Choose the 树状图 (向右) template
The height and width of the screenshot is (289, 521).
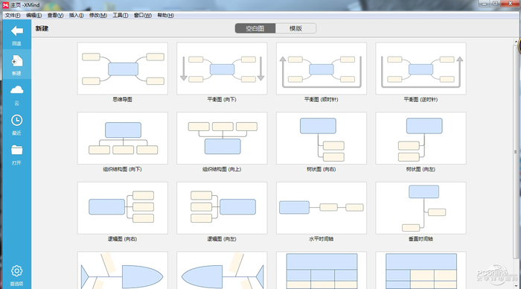point(322,138)
